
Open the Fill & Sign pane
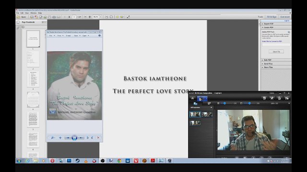[x=272, y=17]
